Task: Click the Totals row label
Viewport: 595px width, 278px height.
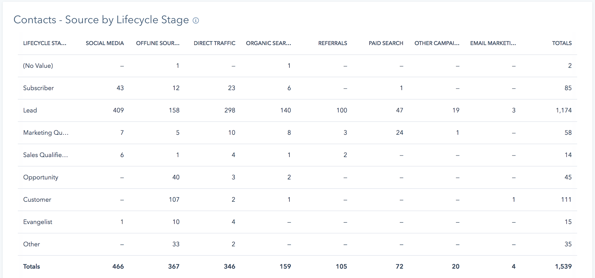Action: (x=32, y=266)
